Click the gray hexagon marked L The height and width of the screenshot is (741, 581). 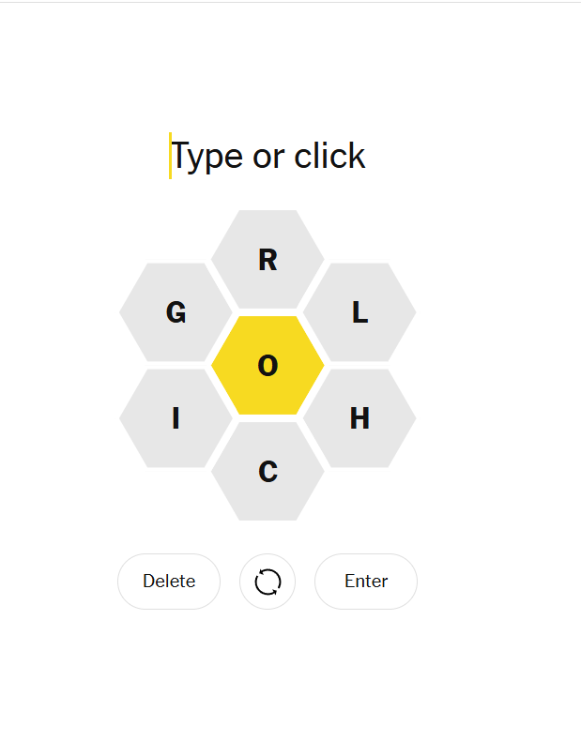(x=359, y=312)
